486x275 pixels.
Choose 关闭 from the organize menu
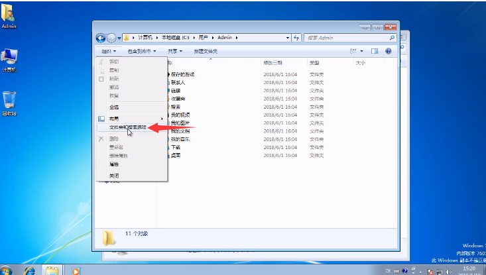132,176
